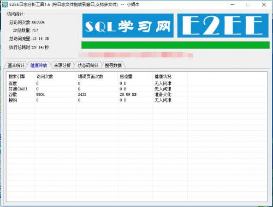Open the 状态码统计 tab
273x207 pixels.
(88, 65)
